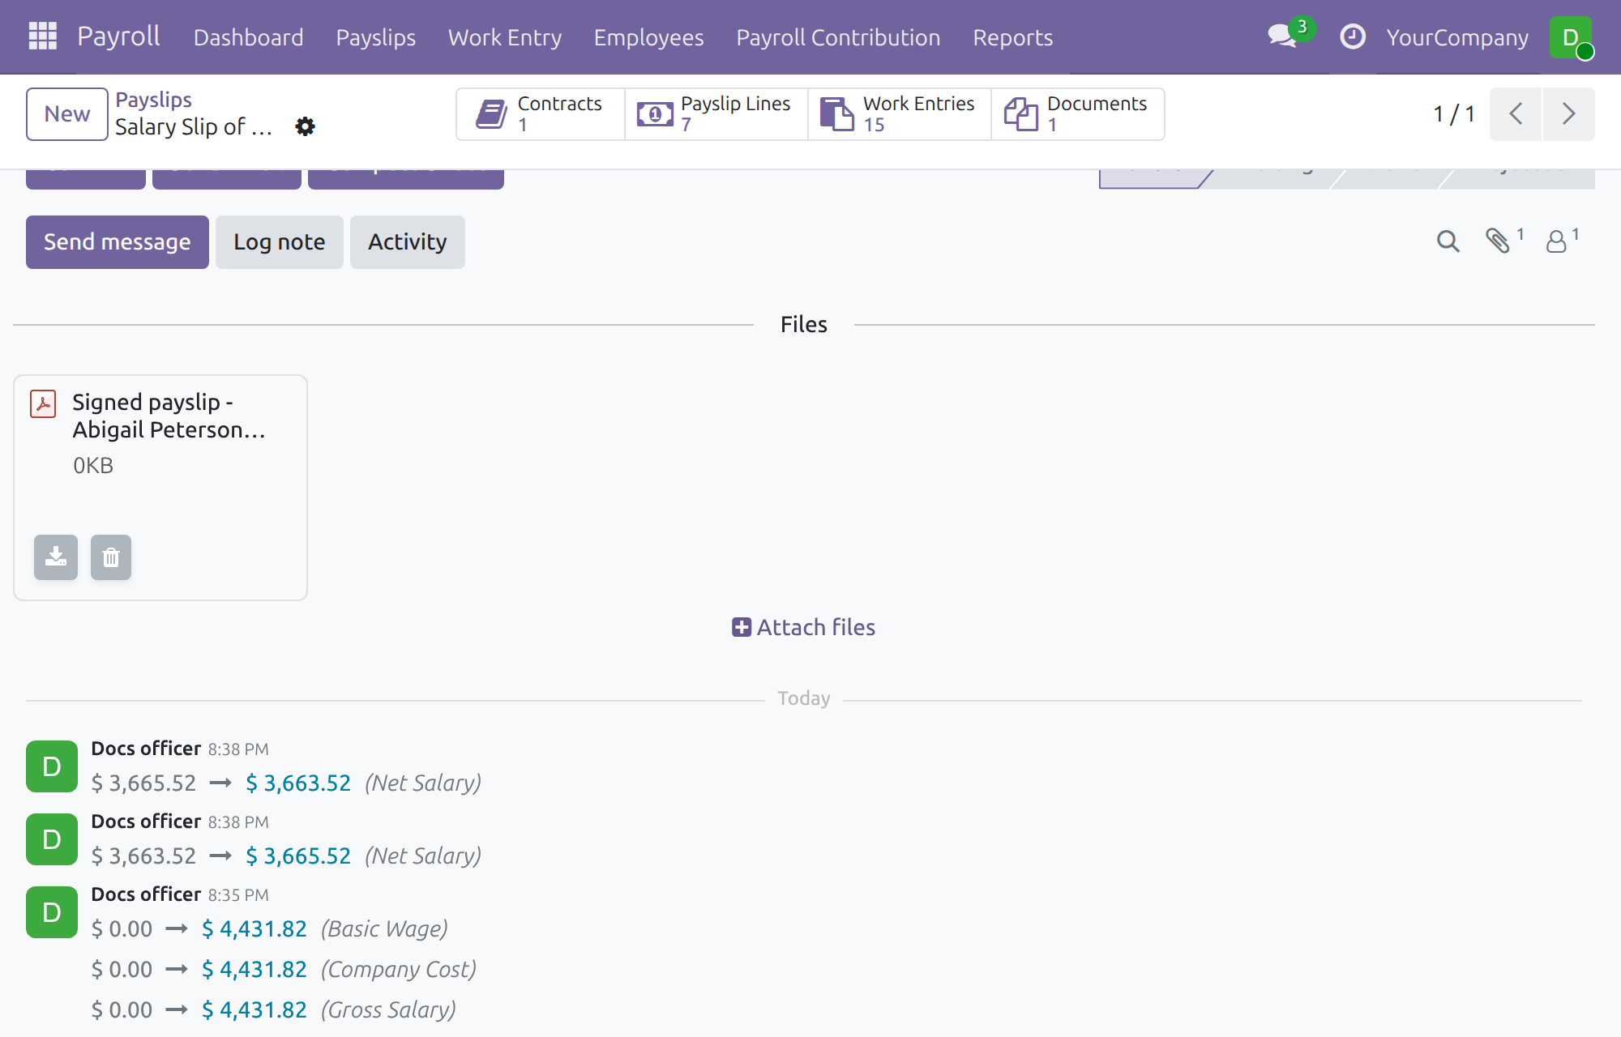This screenshot has width=1621, height=1037.
Task: Click Docs officer avatar at 8:35 PM message
Action: [x=52, y=912]
